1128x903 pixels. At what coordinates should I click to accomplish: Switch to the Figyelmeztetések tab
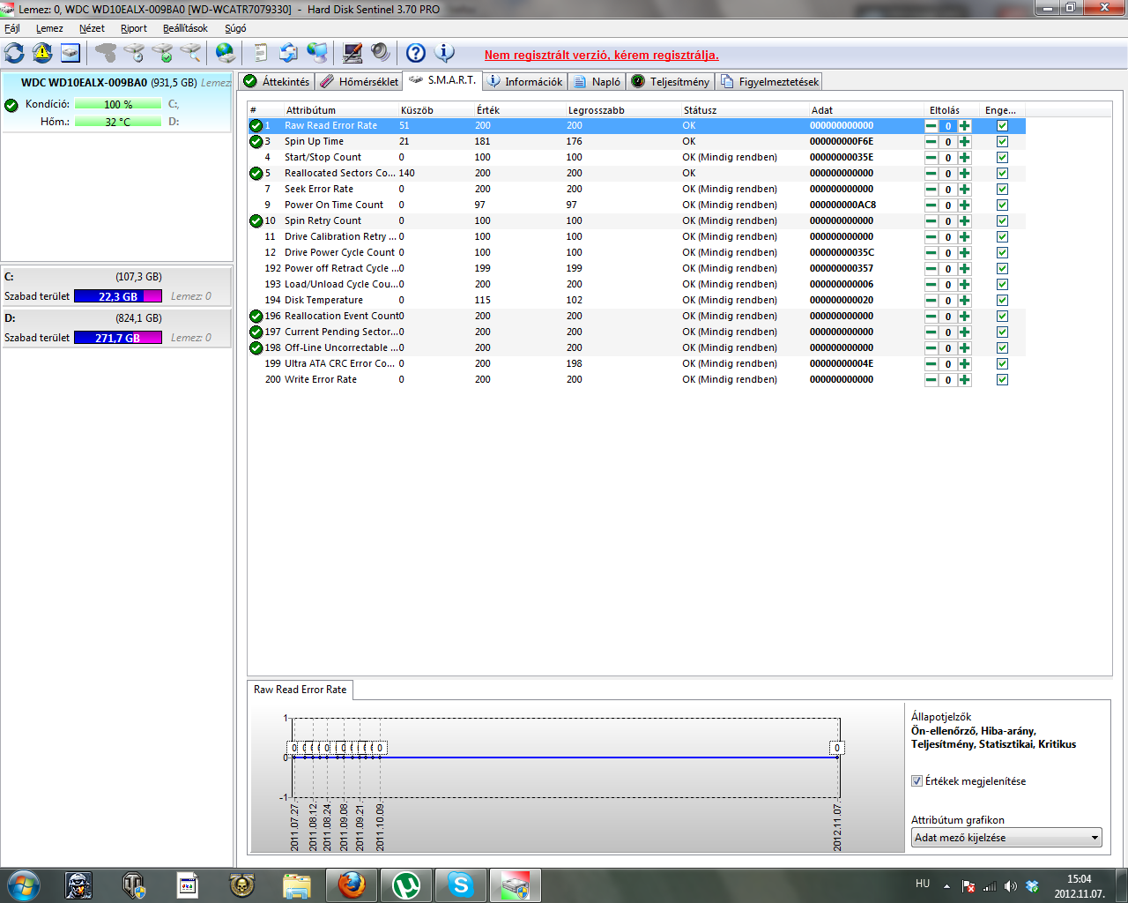coord(769,81)
